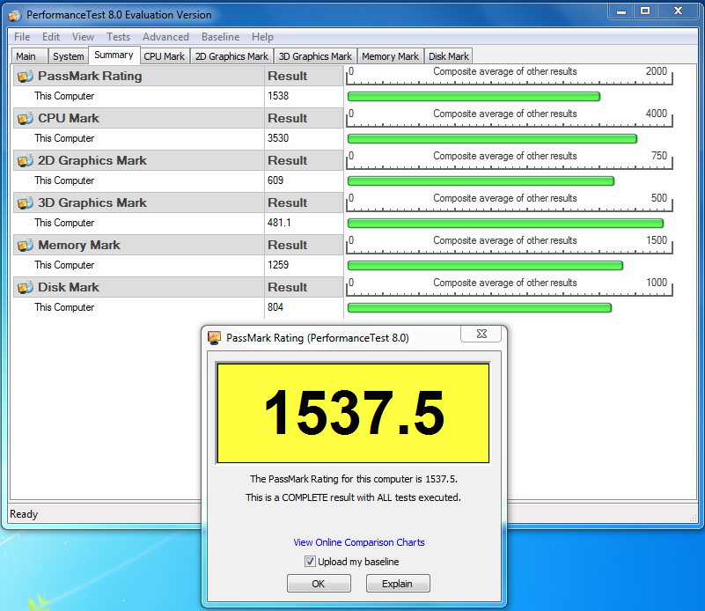705x611 pixels.
Task: Click the Disk Mark row icon
Action: (x=26, y=287)
